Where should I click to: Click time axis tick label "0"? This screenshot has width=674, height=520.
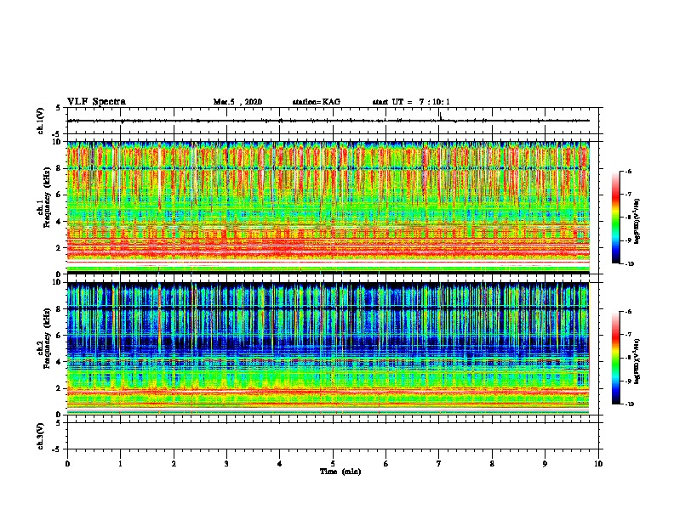point(67,464)
